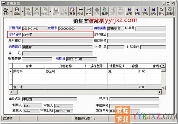Click the 增加 add-invoice icon
Image resolution: width=178 pixels, height=124 pixels.
(x=17, y=12)
